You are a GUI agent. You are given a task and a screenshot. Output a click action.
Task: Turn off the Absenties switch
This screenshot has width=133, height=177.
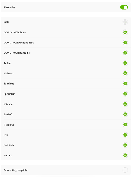tap(124, 7)
